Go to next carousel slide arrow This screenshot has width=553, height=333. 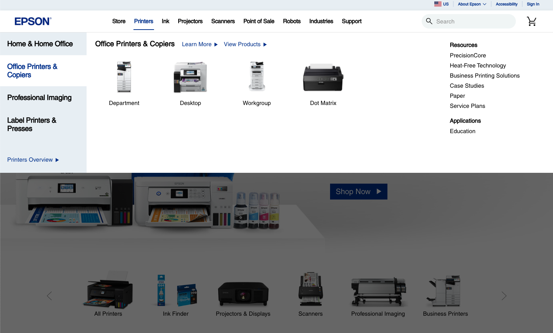point(504,296)
